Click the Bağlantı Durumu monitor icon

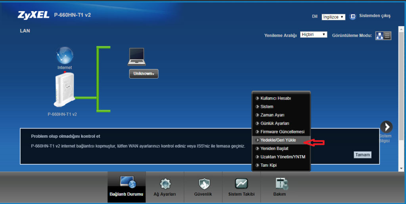click(x=128, y=182)
